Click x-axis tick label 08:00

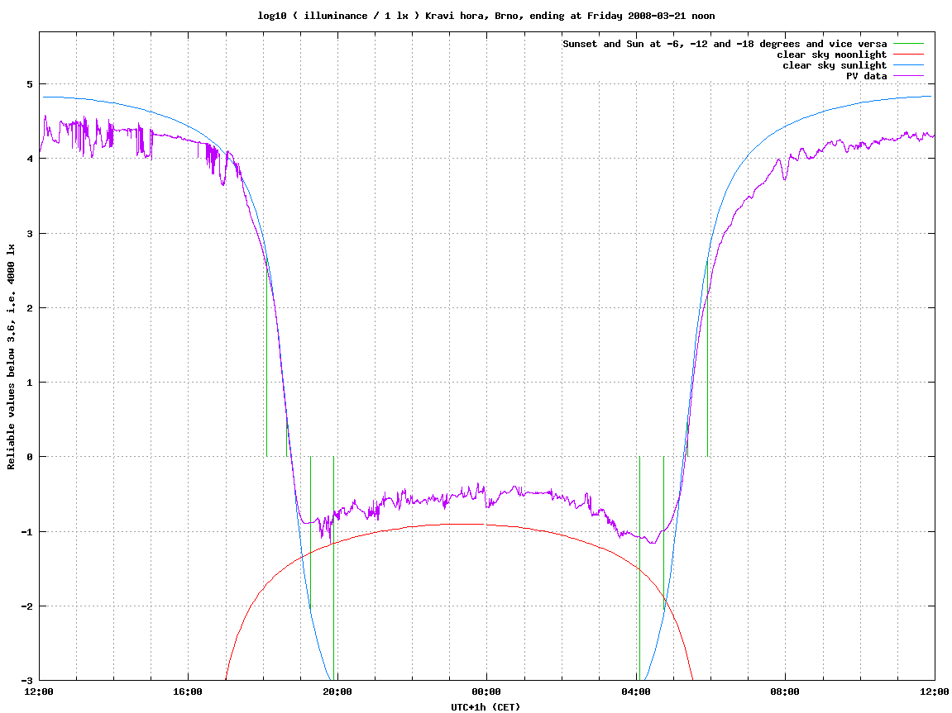pyautogui.click(x=785, y=692)
